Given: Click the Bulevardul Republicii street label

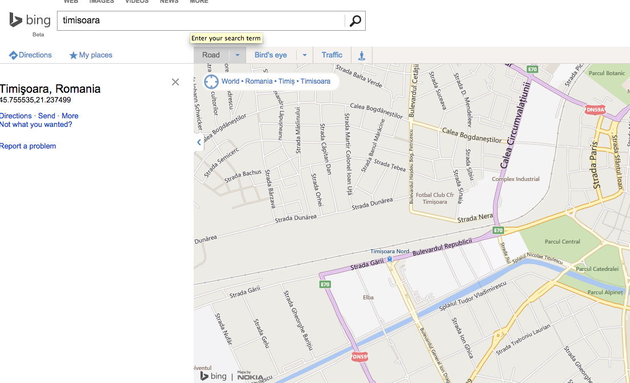Looking at the screenshot, I should tap(443, 247).
